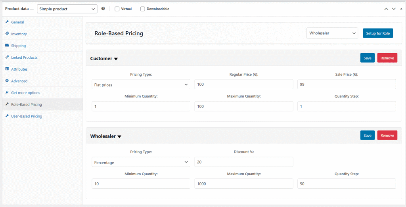Click the Sale Price (€): label
The width and height of the screenshot is (406, 207).
point(347,75)
